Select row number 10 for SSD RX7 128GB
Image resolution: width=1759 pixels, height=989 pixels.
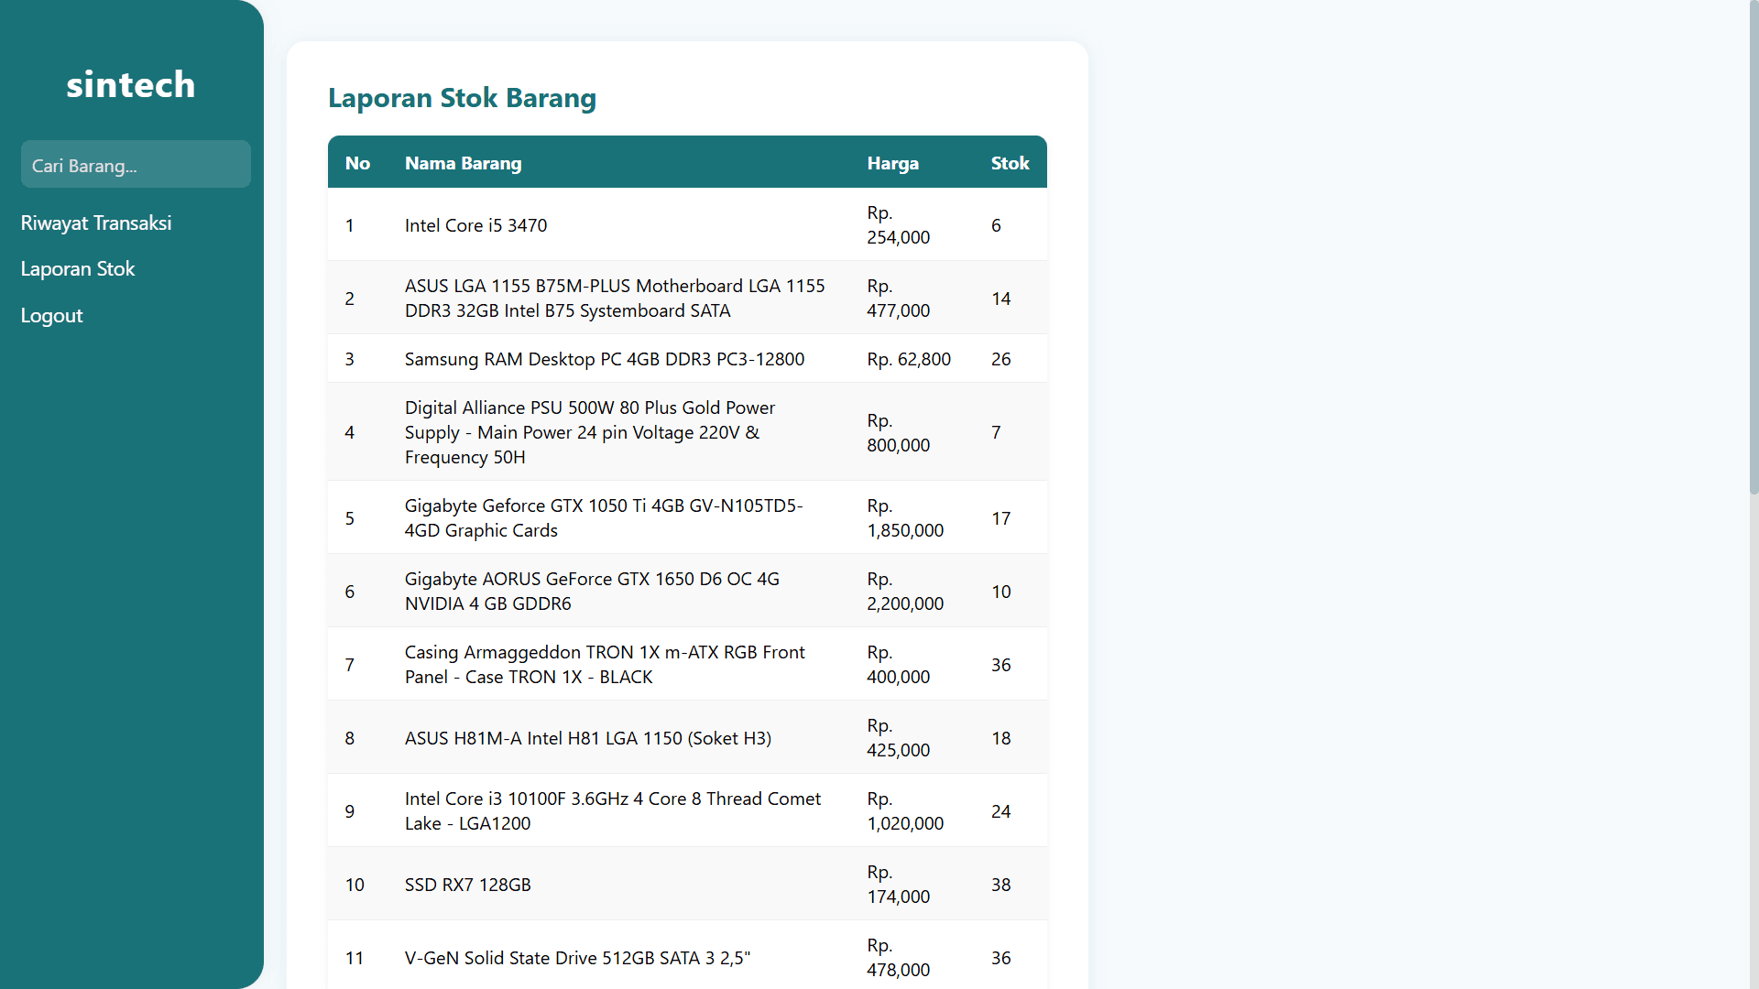click(355, 885)
